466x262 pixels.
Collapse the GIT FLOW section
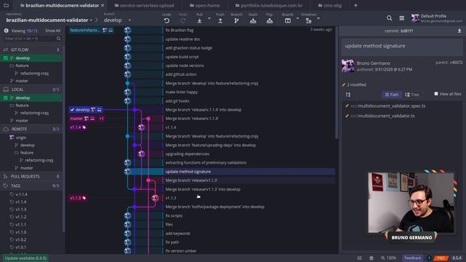31,49
